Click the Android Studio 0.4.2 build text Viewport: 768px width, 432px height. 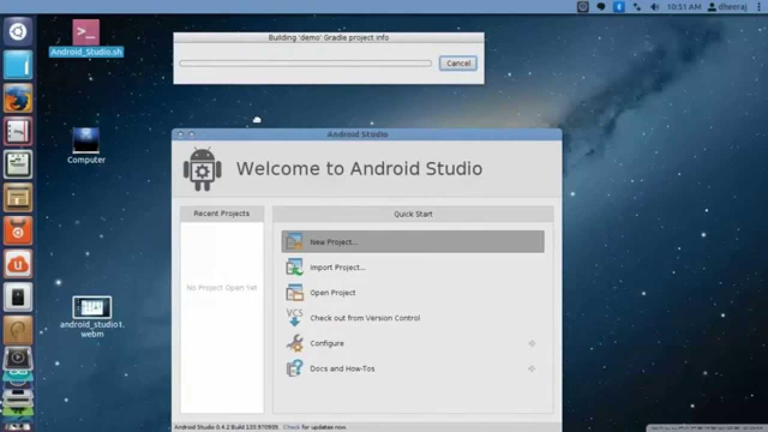click(x=227, y=427)
